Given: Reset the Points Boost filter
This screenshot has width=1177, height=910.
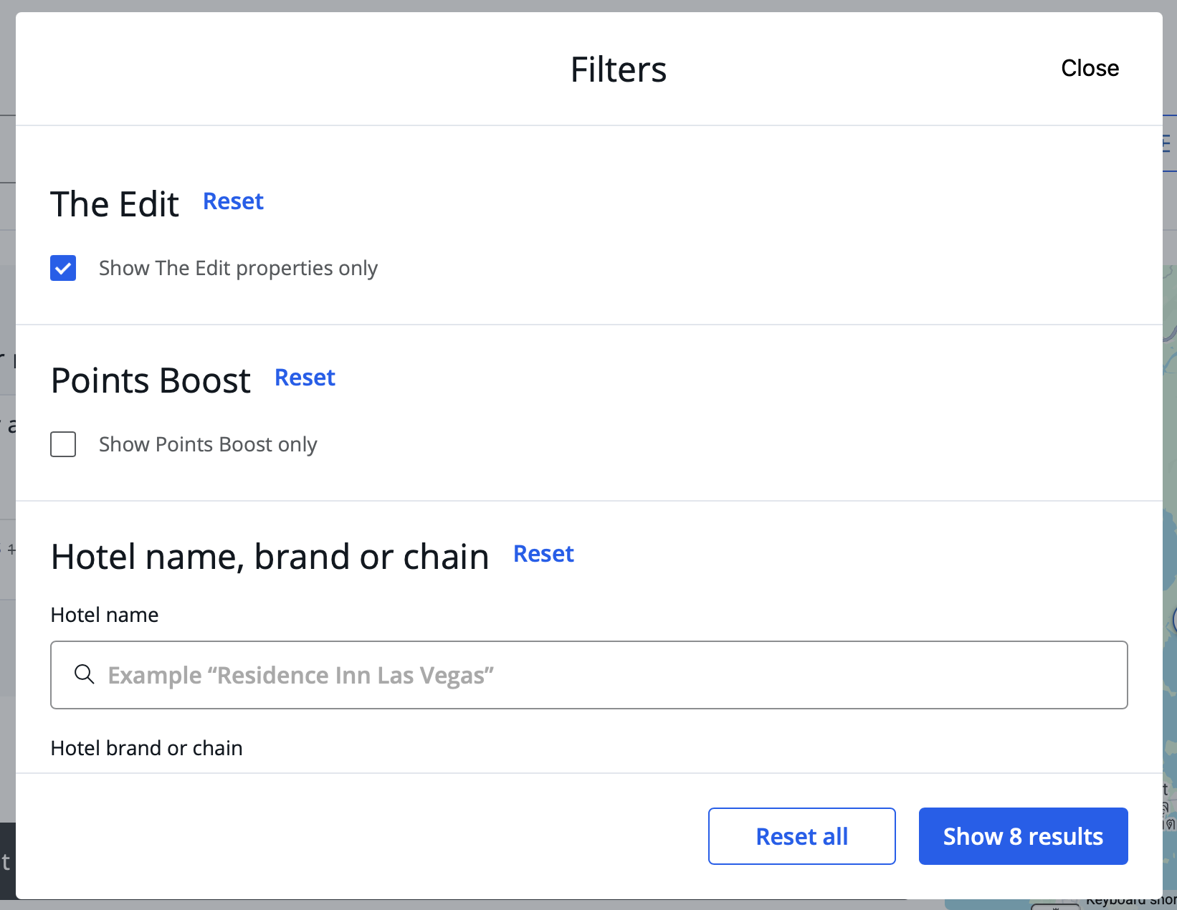Looking at the screenshot, I should click(x=305, y=378).
